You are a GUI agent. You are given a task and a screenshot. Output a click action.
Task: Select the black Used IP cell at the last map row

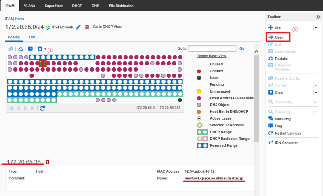tap(180, 100)
